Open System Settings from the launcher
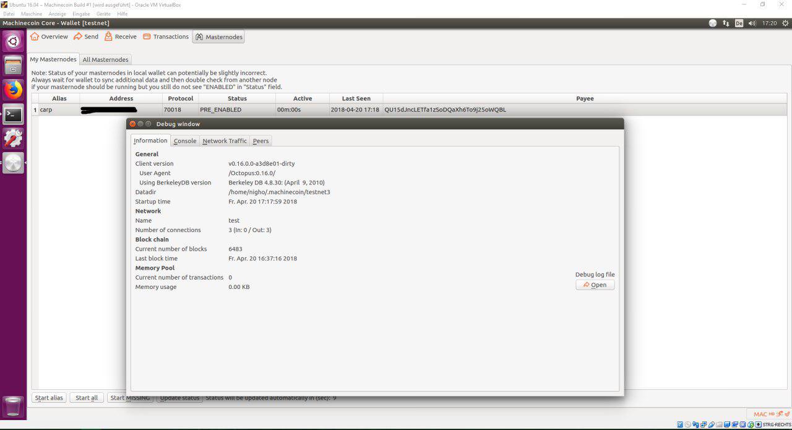 [14, 139]
